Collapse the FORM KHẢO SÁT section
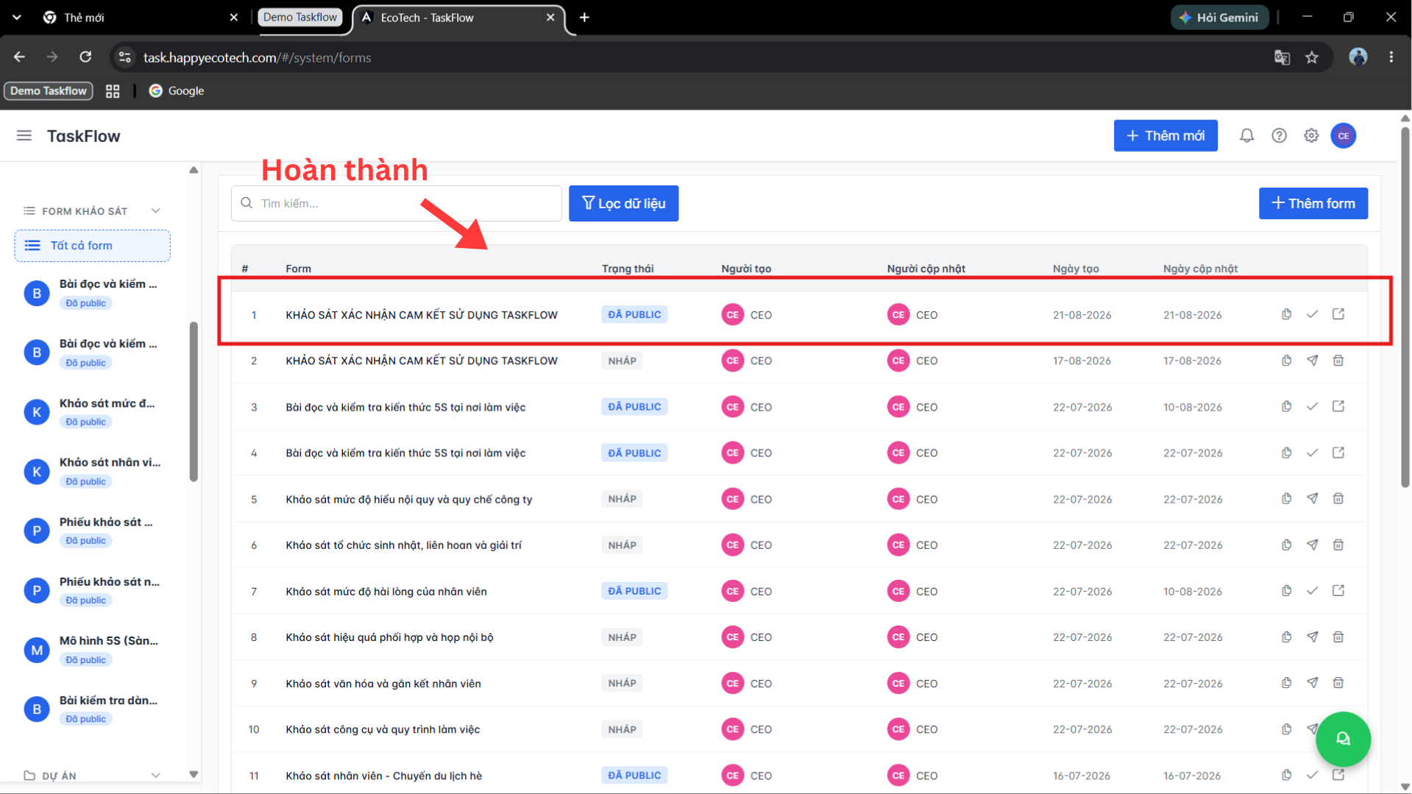 [x=156, y=211]
